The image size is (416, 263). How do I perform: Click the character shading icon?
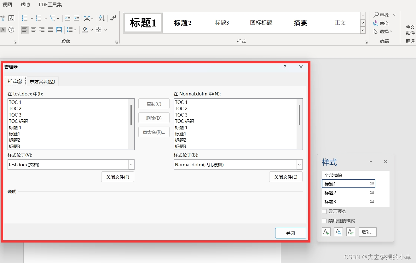click(3, 30)
